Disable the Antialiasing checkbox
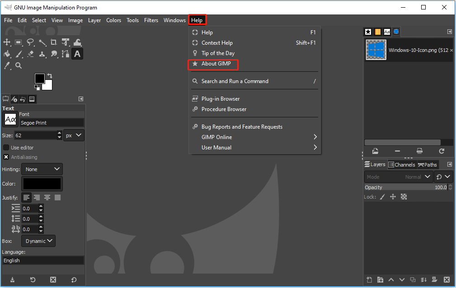456x288 pixels. tap(6, 157)
